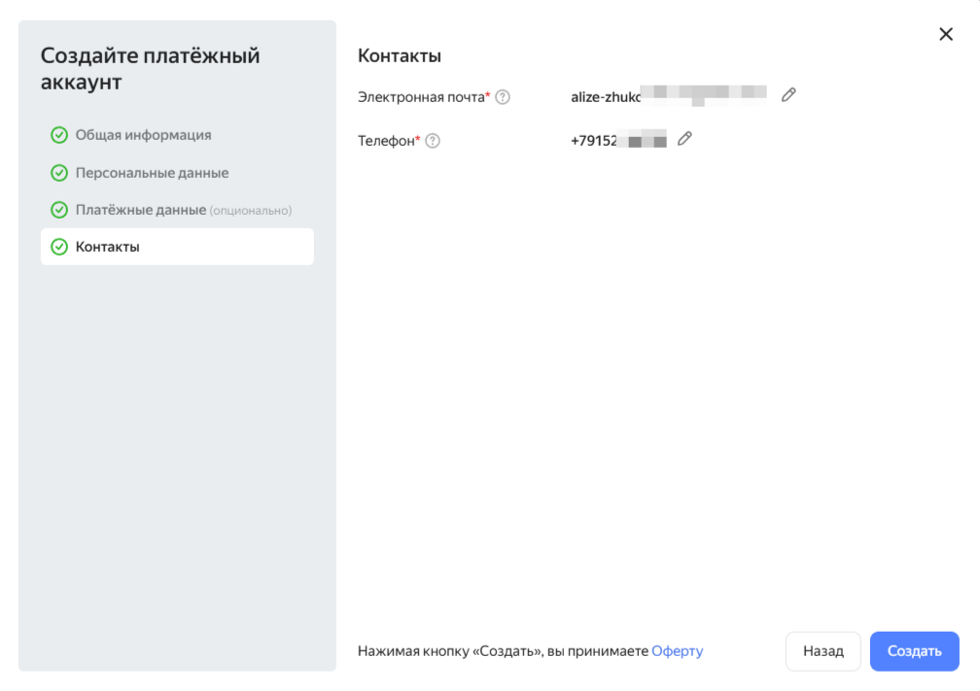Switch to the Персональные данные step

tap(152, 173)
